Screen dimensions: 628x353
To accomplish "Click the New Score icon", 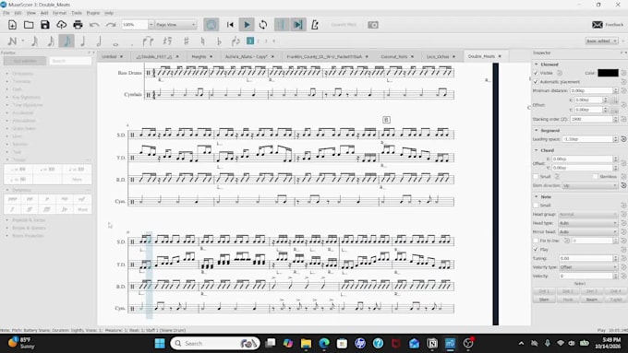I will click(x=12, y=25).
